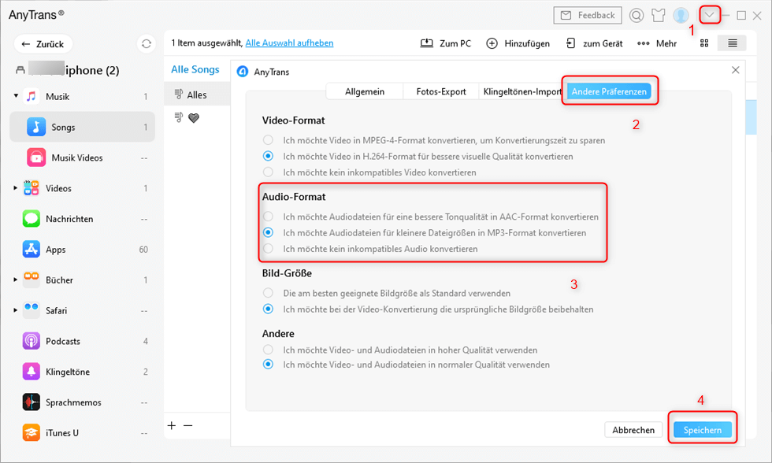Open the search icon in title bar
The height and width of the screenshot is (463, 772).
(x=637, y=15)
